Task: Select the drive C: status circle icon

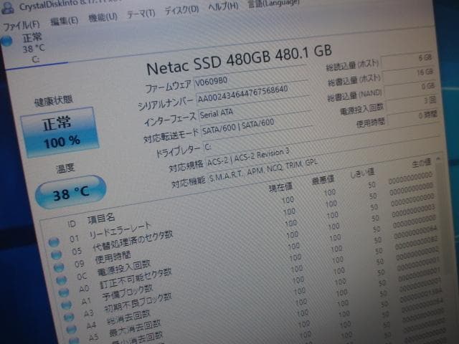Action: (6, 41)
